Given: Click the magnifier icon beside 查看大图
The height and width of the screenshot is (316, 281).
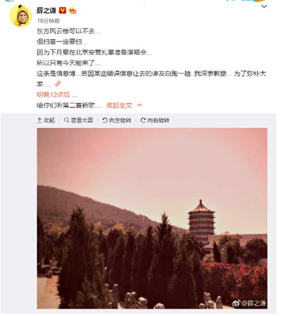Looking at the screenshot, I should [67, 120].
